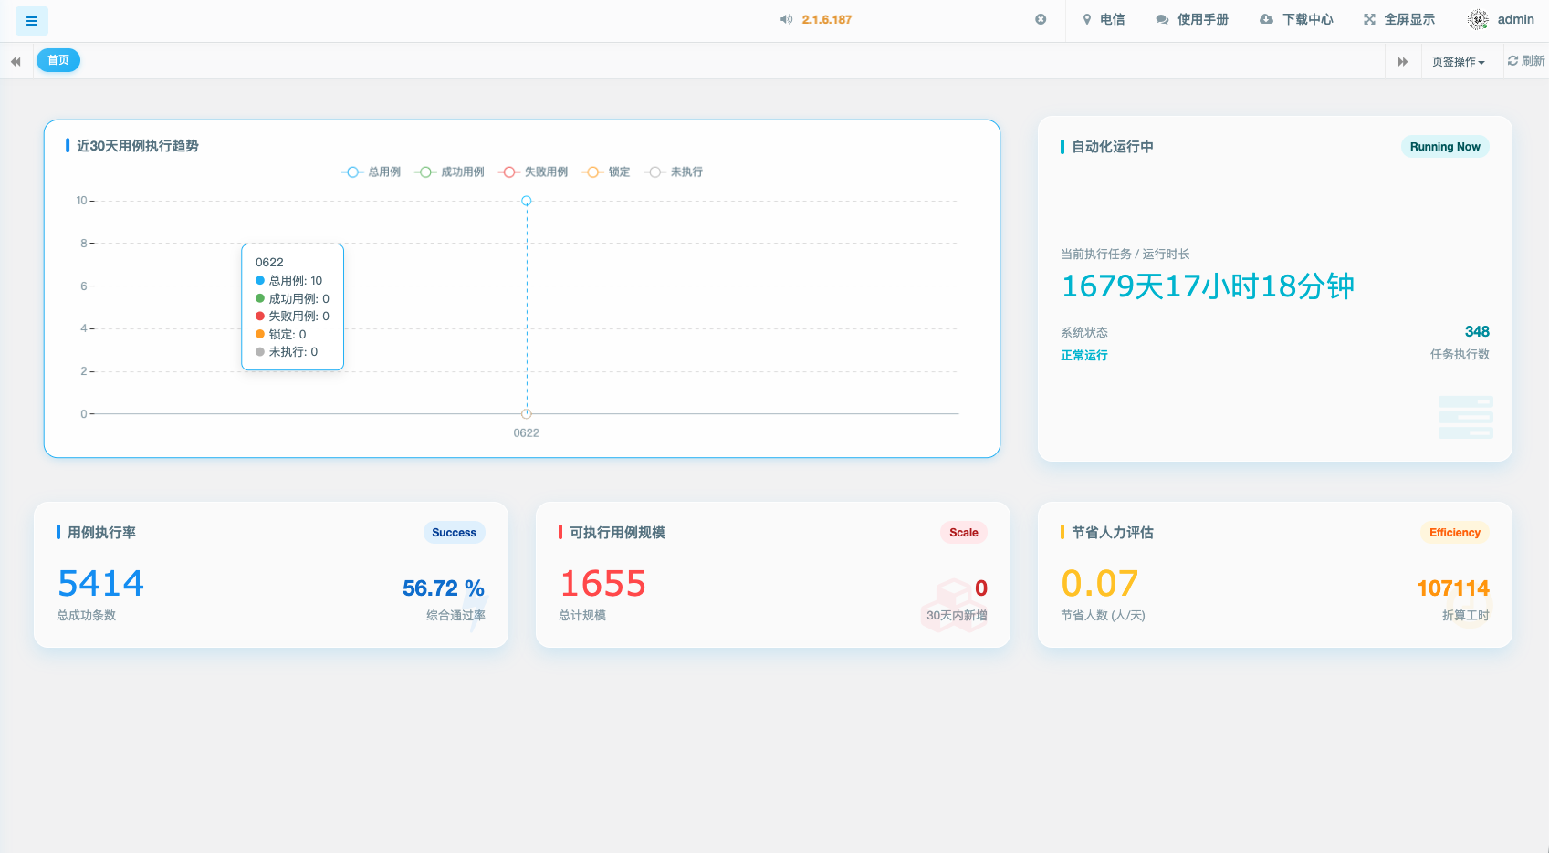Click the server stack icon in 自动化运行中 card

pyautogui.click(x=1466, y=418)
